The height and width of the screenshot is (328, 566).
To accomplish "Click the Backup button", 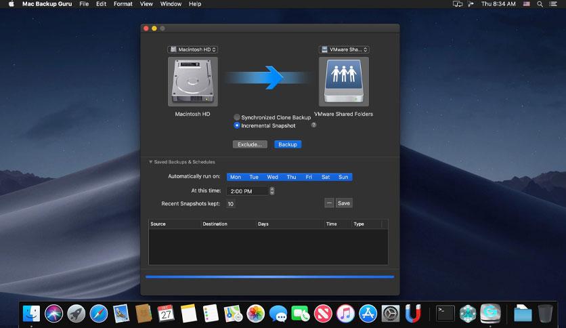I will coord(288,144).
